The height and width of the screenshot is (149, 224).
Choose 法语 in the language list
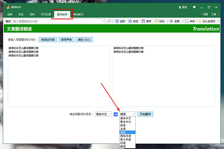coord(127,129)
